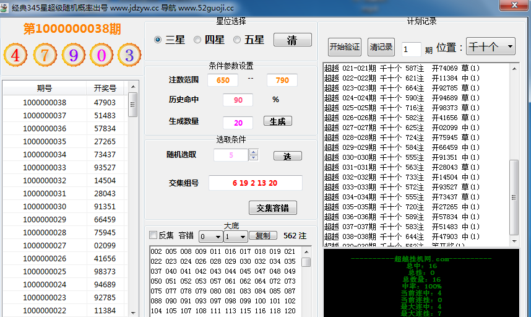Click the 生成 button
This screenshot has width=531, height=317.
coord(278,121)
